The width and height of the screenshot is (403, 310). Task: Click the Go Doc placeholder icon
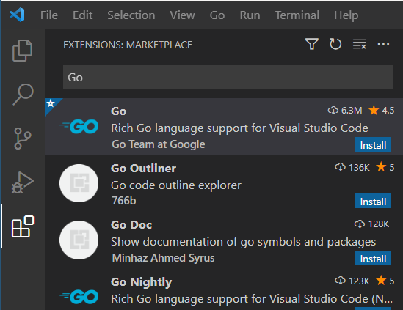(79, 240)
